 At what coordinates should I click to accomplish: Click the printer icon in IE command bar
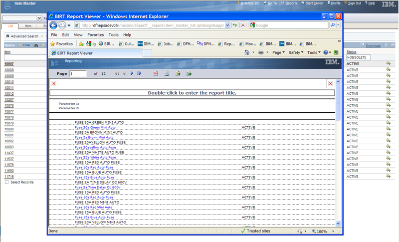point(261,52)
